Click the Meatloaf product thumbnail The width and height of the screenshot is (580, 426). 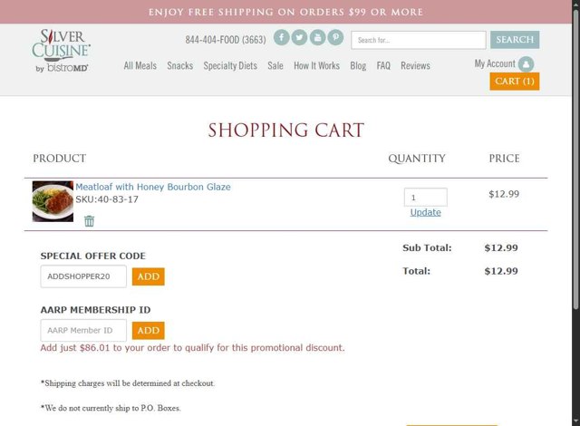[x=53, y=201]
